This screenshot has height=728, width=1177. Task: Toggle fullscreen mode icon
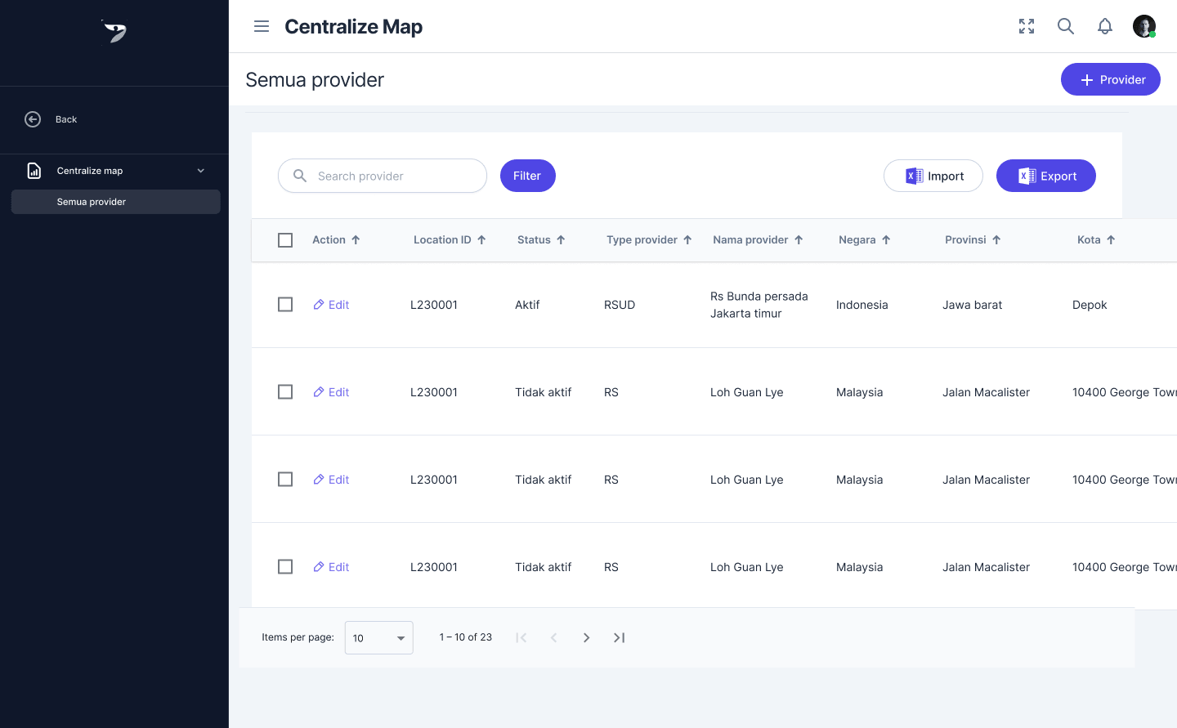1027,26
